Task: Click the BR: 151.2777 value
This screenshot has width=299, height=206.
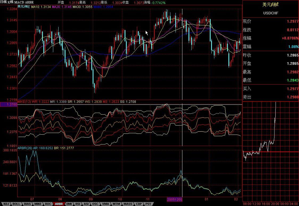Action: click(x=64, y=148)
